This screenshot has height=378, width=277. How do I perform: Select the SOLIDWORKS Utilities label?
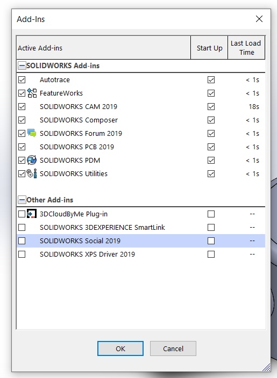pyautogui.click(x=74, y=173)
